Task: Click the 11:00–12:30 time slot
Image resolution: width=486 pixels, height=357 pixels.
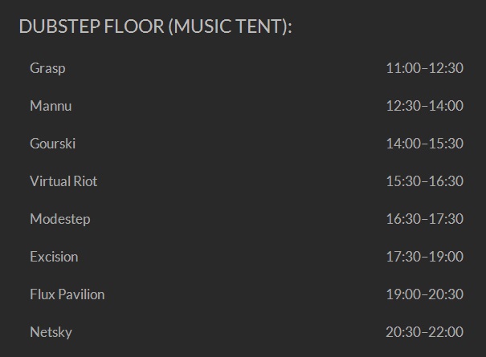Action: tap(425, 68)
